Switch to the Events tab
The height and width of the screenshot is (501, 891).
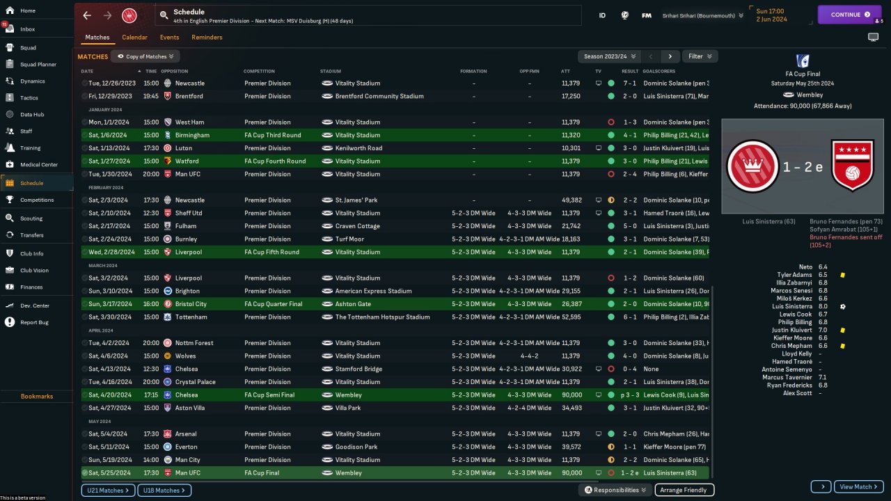[169, 38]
